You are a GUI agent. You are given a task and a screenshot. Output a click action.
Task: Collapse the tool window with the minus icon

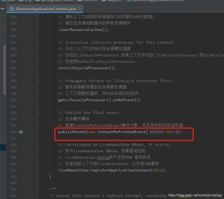pyautogui.click(x=2, y=9)
